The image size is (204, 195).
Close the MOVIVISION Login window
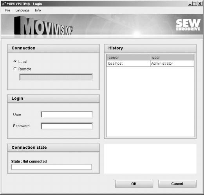coord(200,4)
